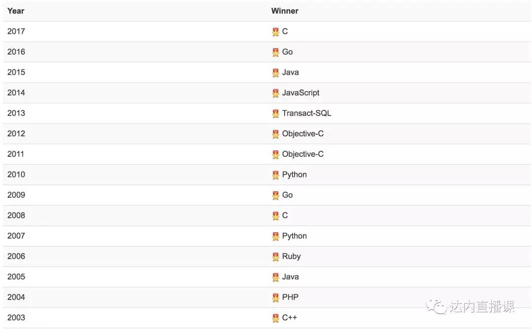Click the medal icon beside JavaScript
Screen dimensions: 532x330
(x=275, y=93)
